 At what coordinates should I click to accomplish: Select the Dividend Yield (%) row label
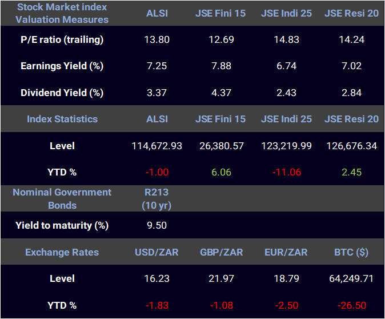[x=62, y=93]
